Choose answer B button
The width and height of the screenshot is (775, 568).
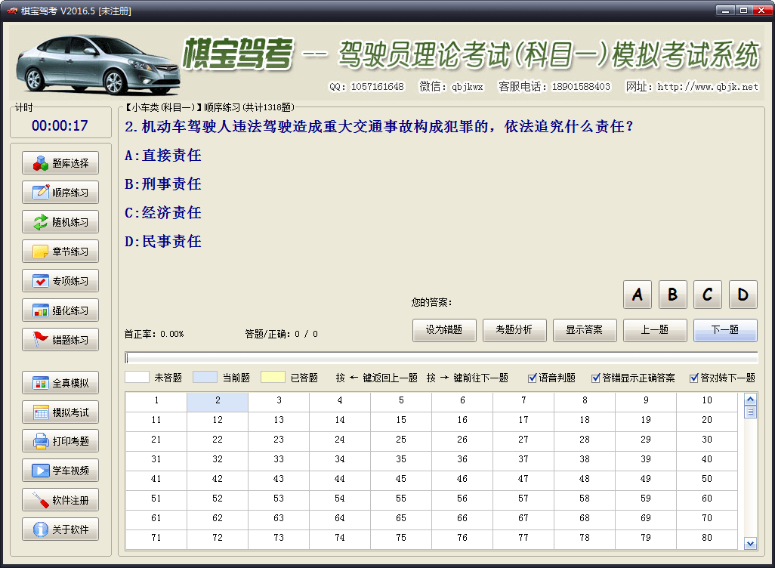pos(672,295)
